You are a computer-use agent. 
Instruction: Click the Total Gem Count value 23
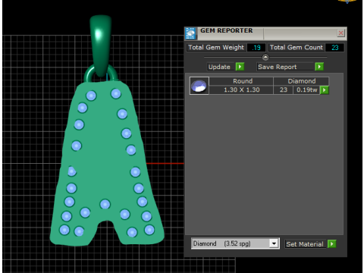tap(334, 48)
